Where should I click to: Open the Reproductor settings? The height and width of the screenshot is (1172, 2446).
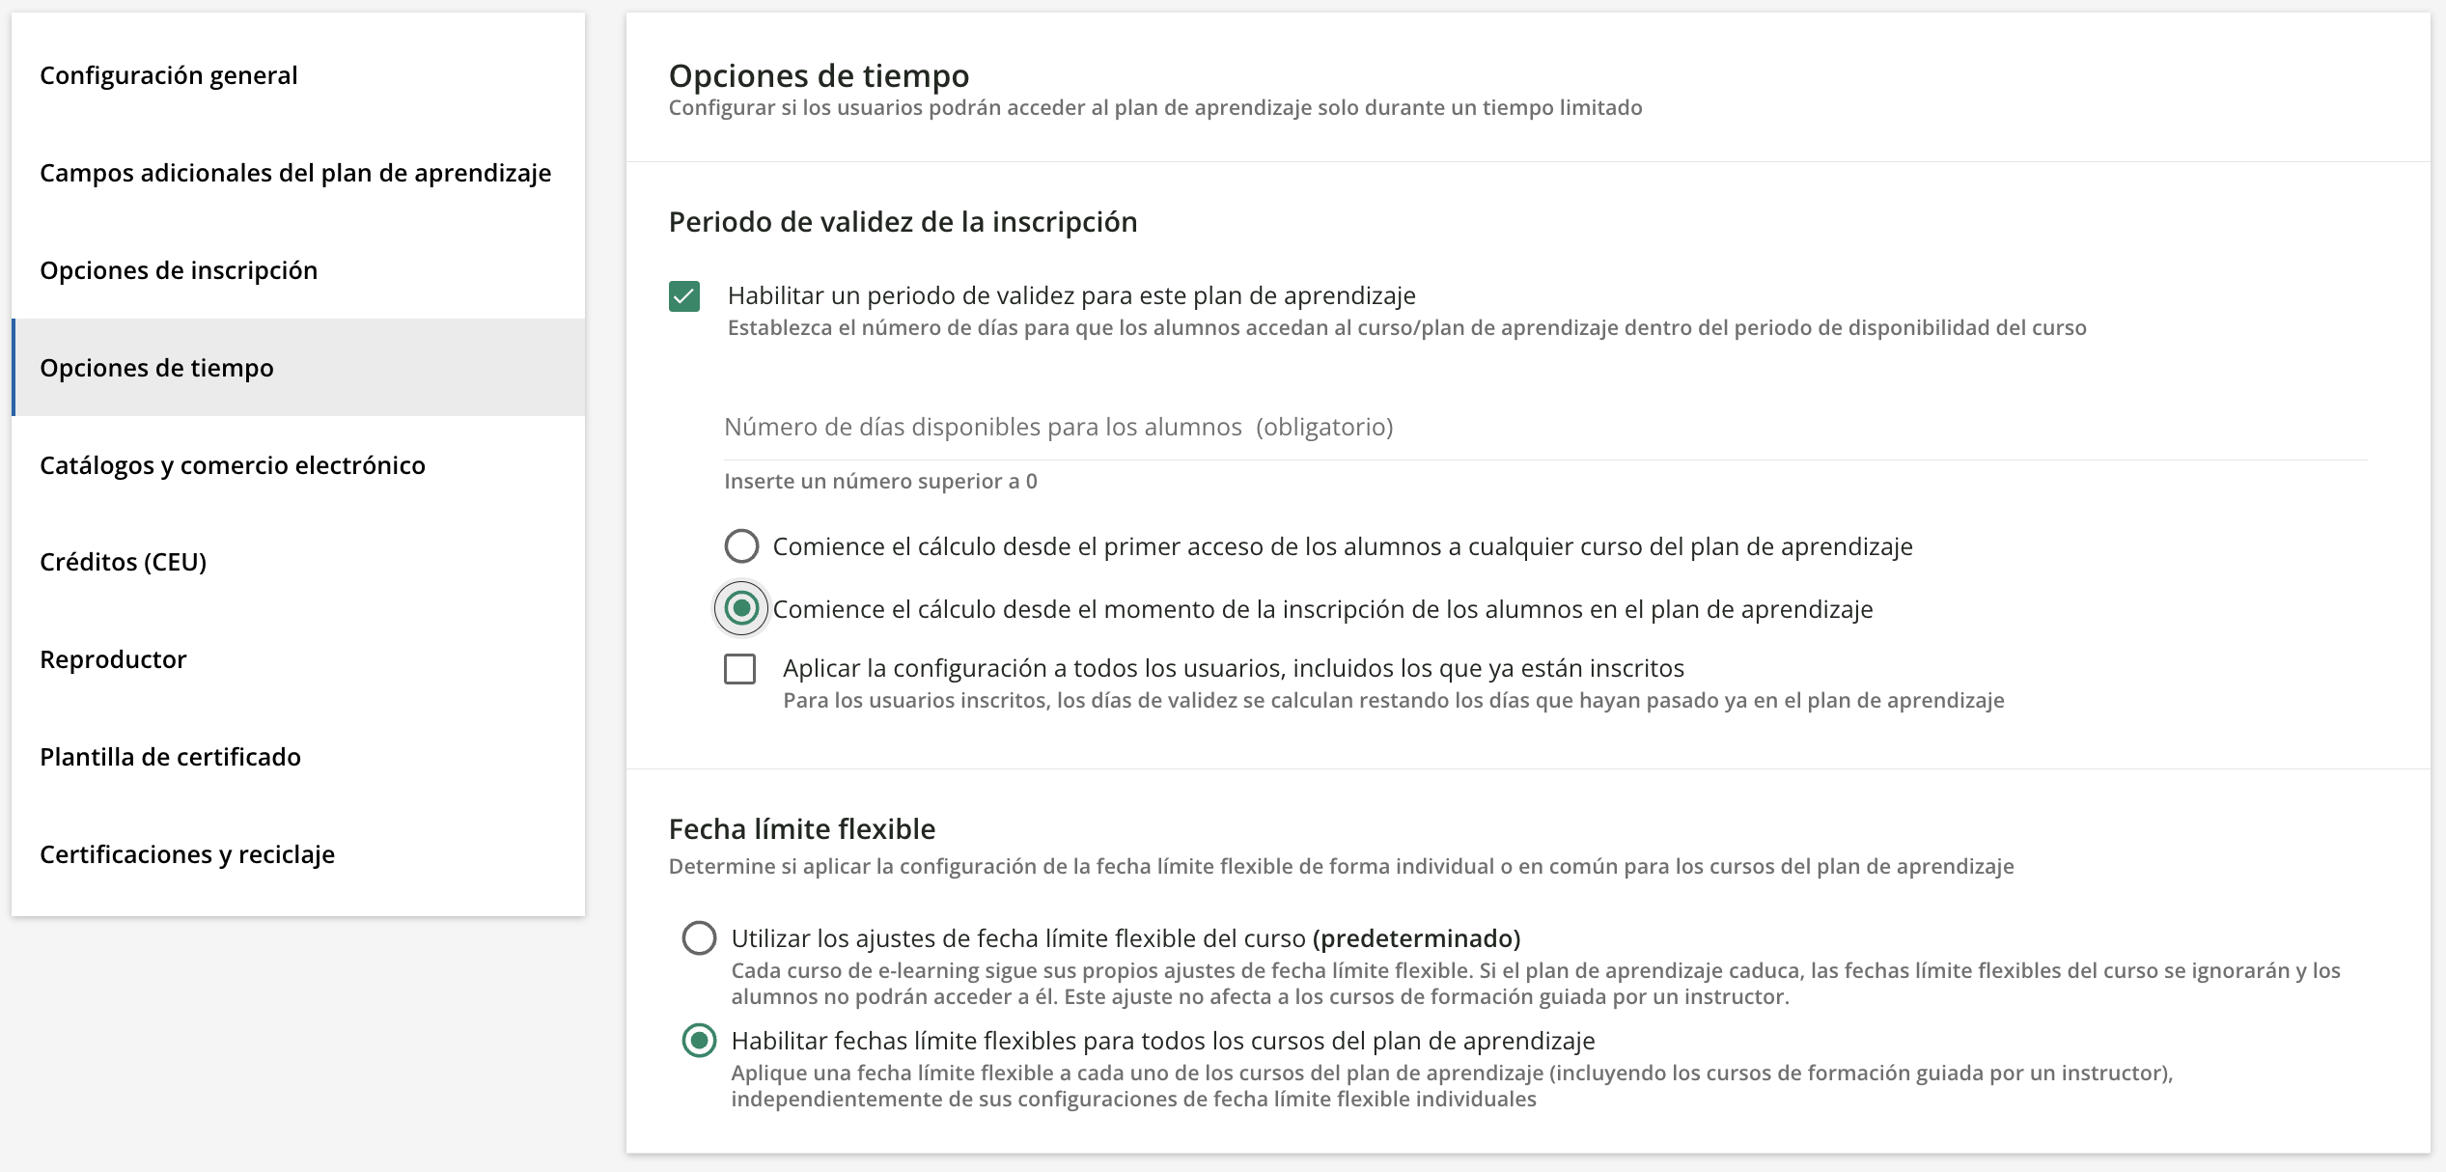(x=113, y=659)
